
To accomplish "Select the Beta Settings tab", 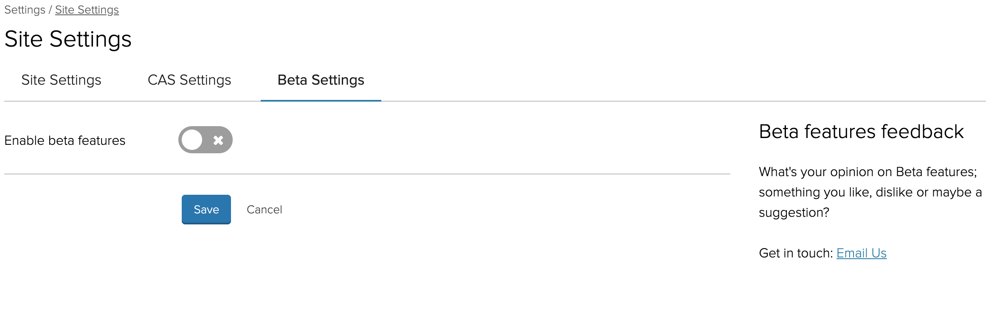I will (x=321, y=80).
